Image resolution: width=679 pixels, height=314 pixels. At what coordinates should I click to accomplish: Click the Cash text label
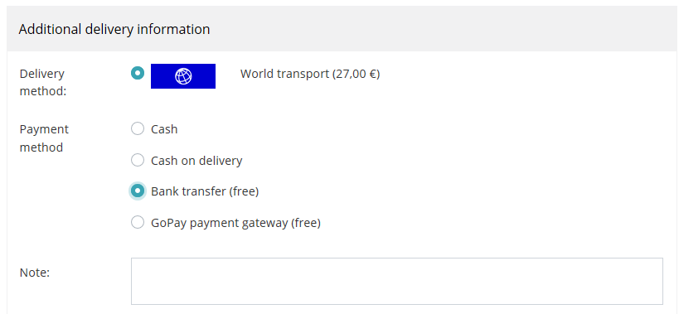164,129
